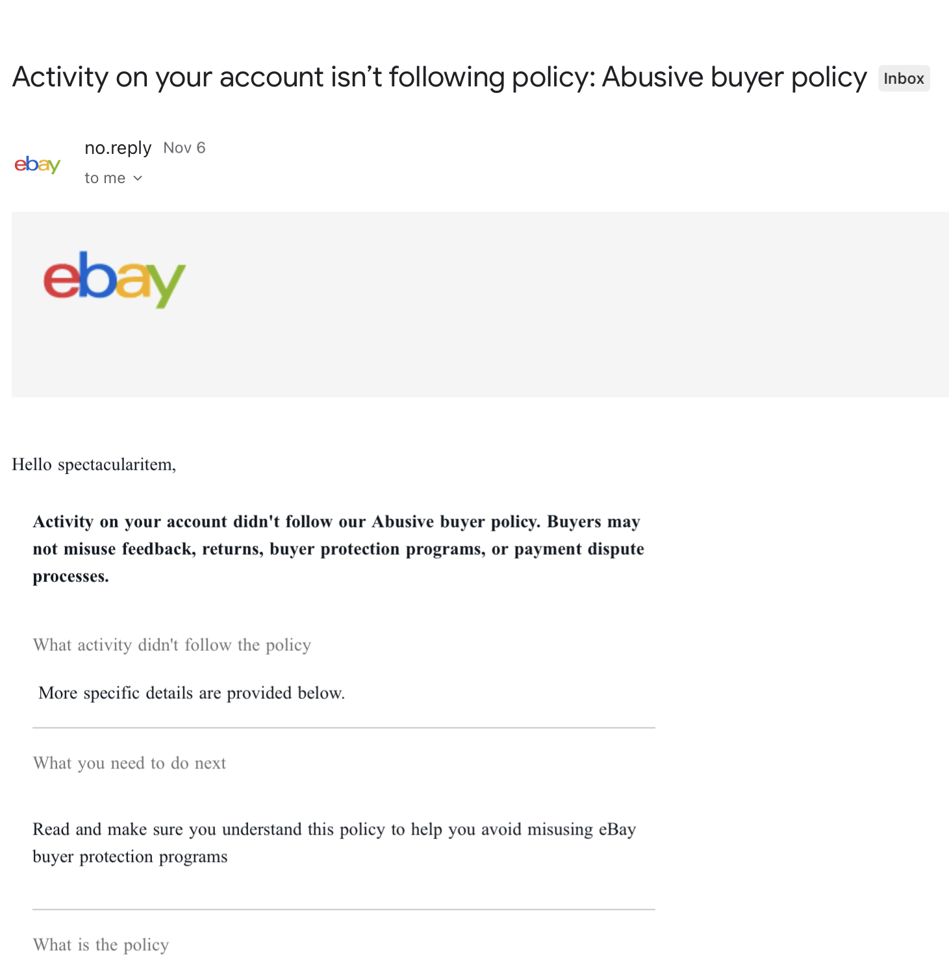Select the 'What you need to do next' heading

pyautogui.click(x=129, y=763)
